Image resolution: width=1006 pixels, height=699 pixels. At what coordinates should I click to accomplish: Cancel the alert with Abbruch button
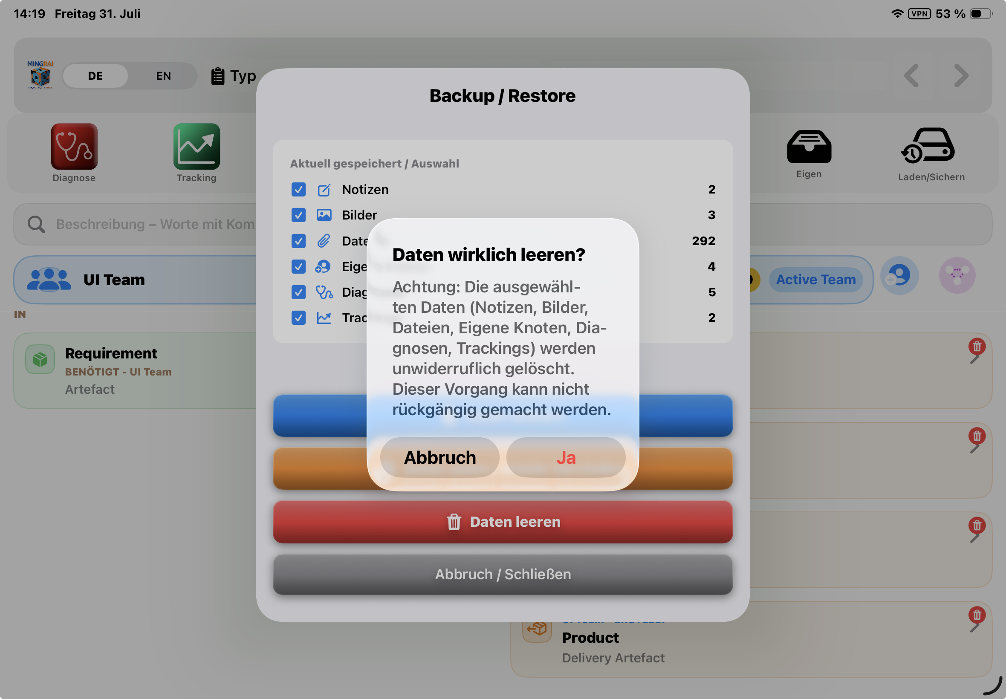tap(440, 457)
